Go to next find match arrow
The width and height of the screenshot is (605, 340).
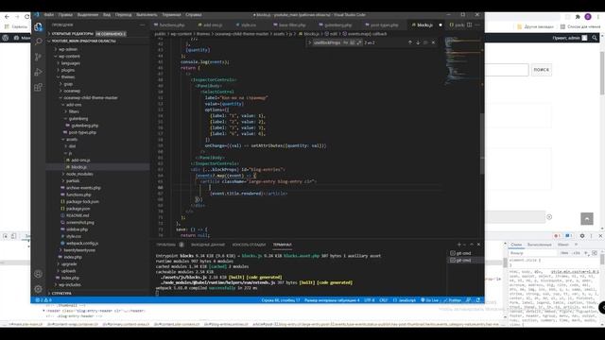coord(418,42)
